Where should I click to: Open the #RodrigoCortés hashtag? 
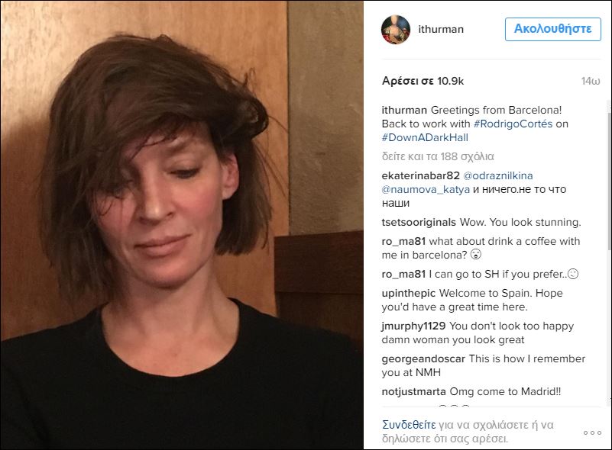coord(513,124)
